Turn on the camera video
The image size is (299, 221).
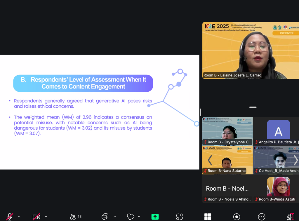[x=36, y=217]
